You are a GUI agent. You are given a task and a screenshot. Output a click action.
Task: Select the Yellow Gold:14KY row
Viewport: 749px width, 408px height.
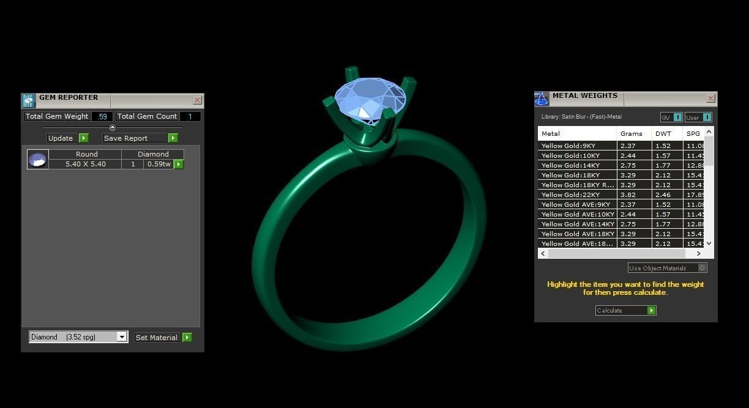pos(621,165)
